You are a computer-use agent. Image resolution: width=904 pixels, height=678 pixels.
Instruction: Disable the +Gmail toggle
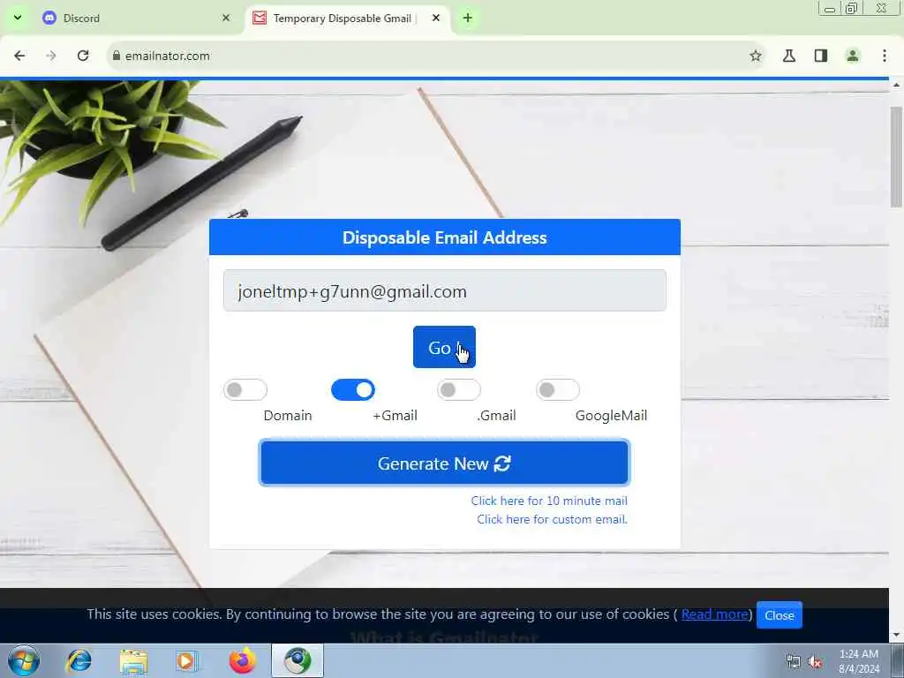tap(353, 389)
